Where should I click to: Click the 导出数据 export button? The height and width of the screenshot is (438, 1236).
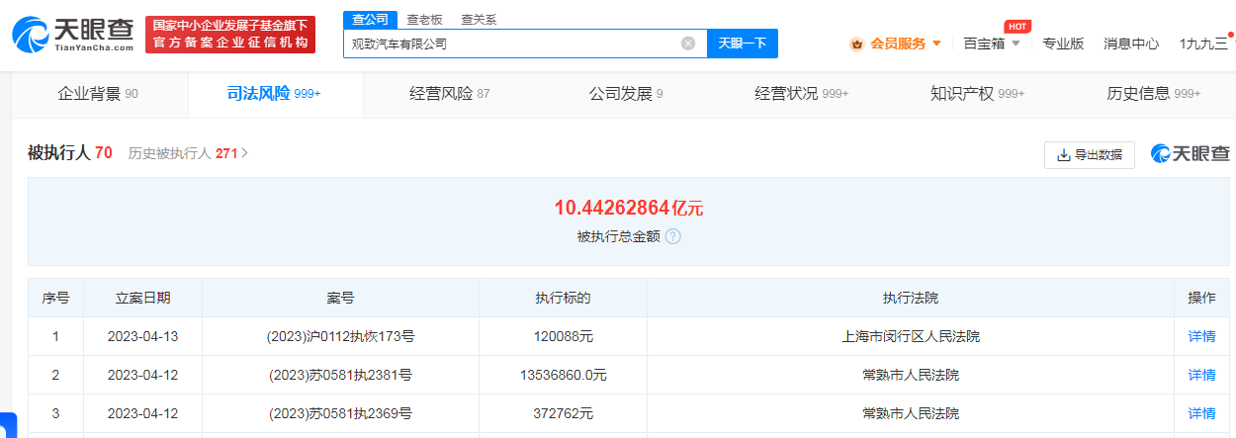pos(1089,155)
